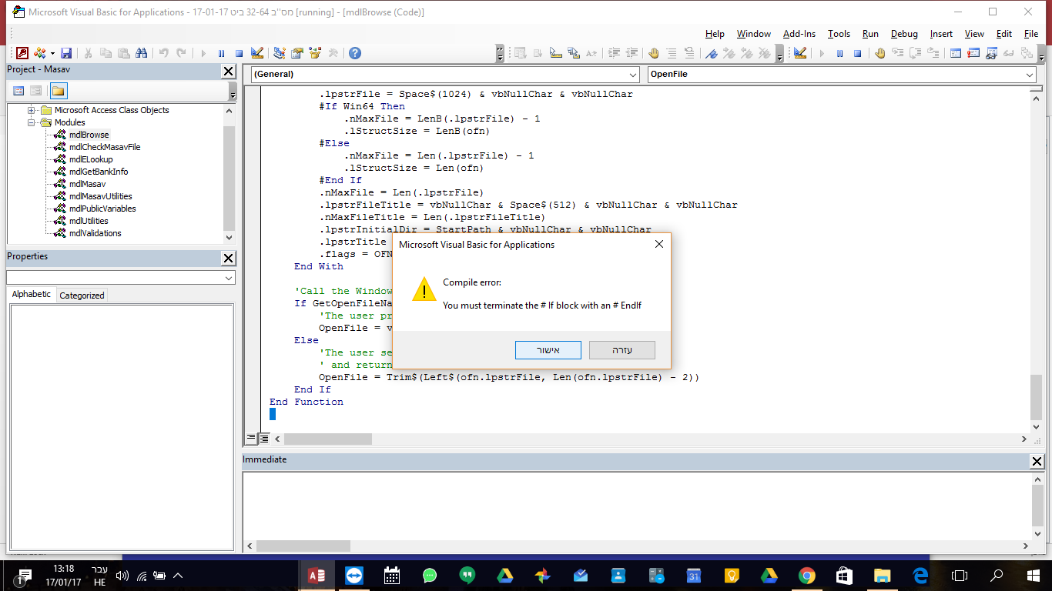This screenshot has width=1052, height=591.
Task: Click the Insert object icon next to Save
Action: pyautogui.click(x=39, y=53)
